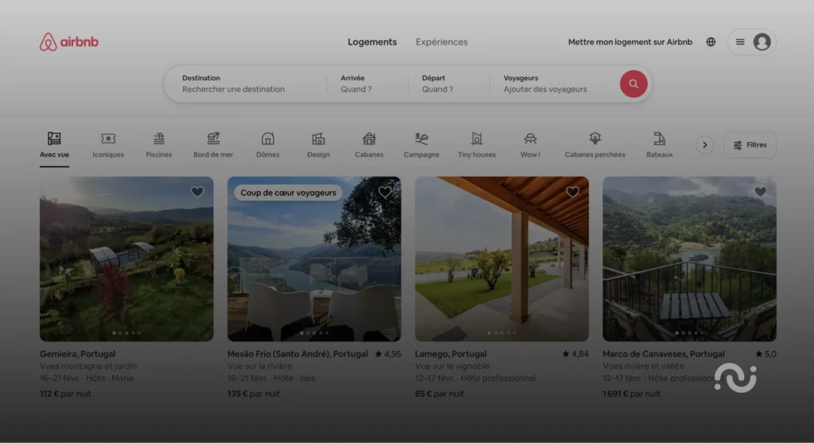Viewport: 814px width, 443px height.
Task: Click Mettre mon logement sur Airbnb
Action: tap(630, 42)
